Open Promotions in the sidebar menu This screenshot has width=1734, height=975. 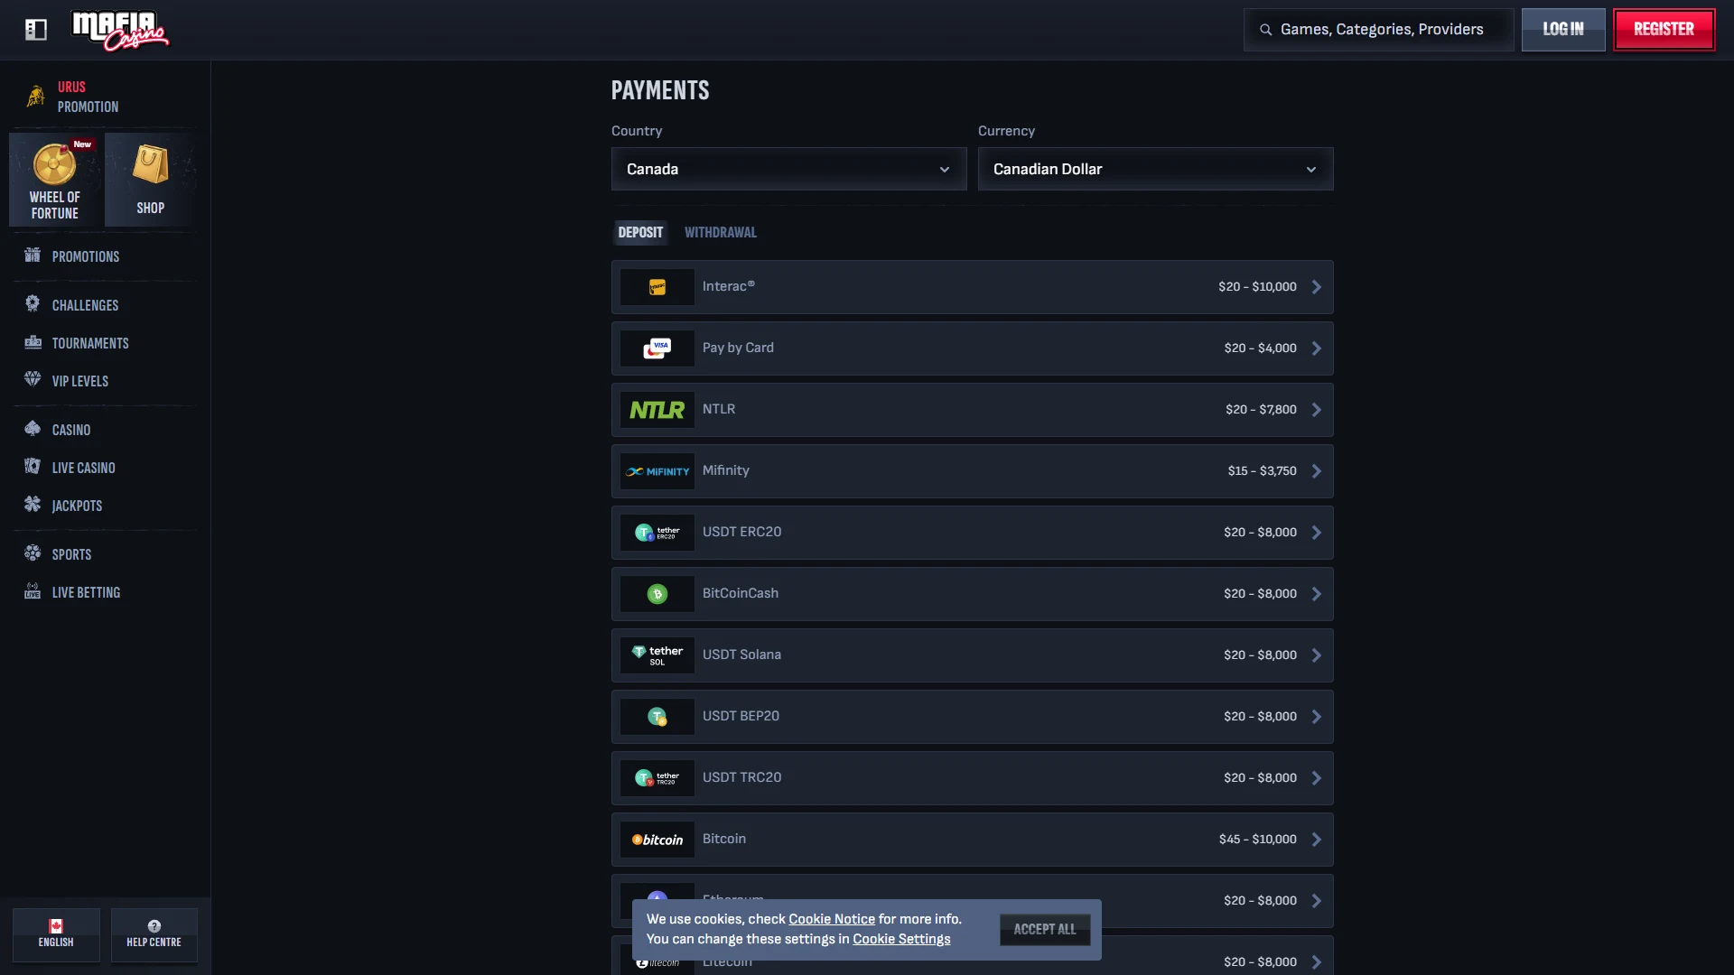click(x=86, y=256)
